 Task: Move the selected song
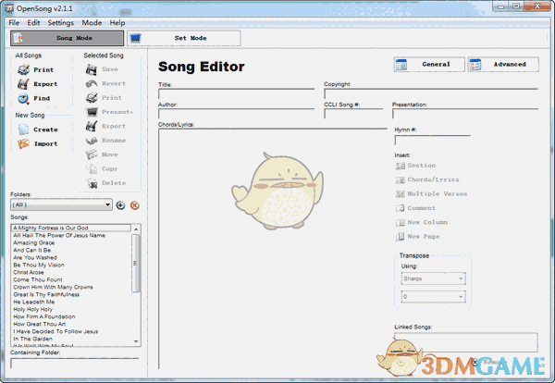point(102,154)
